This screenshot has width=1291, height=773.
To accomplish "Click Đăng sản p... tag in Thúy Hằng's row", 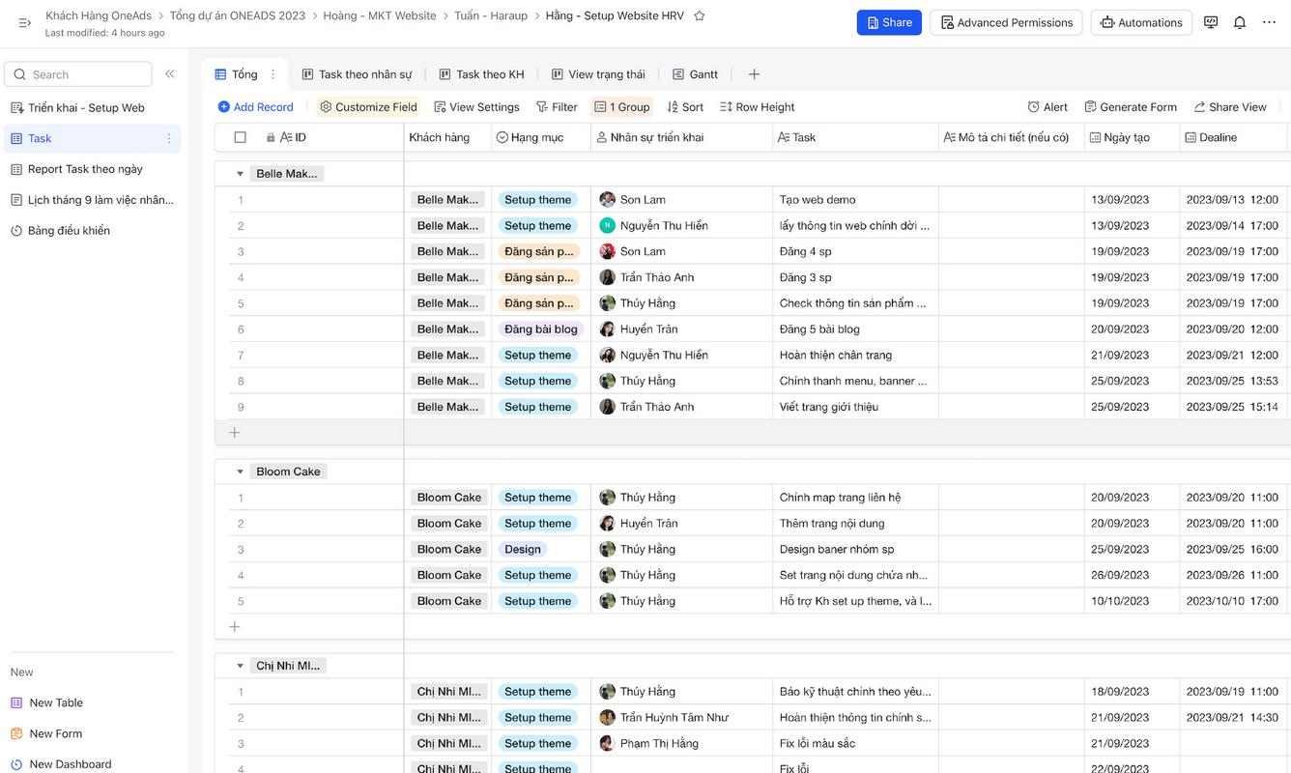I will [x=539, y=303].
